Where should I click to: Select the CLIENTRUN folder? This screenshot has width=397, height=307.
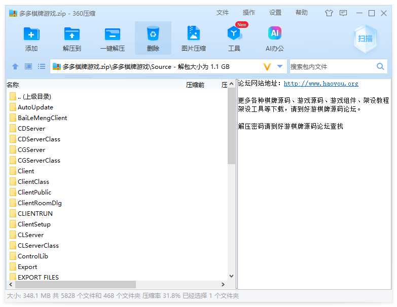point(31,213)
